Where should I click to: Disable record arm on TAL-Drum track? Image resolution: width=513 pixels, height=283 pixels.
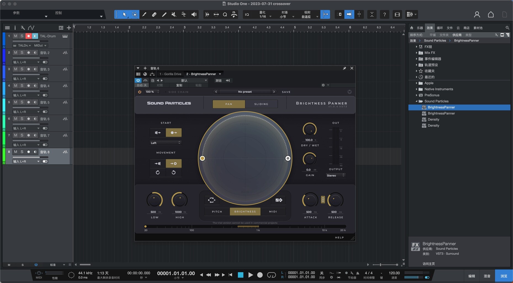[28, 36]
